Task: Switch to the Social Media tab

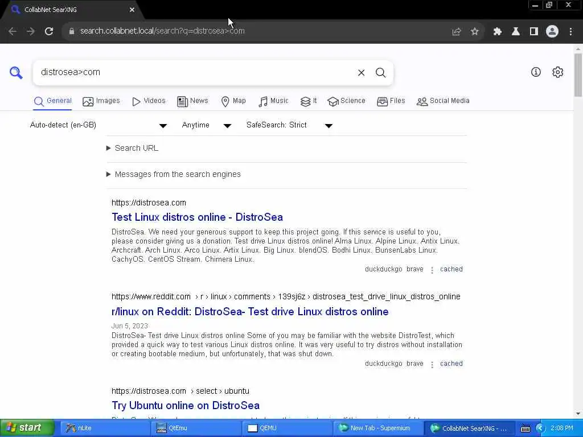Action: (443, 101)
